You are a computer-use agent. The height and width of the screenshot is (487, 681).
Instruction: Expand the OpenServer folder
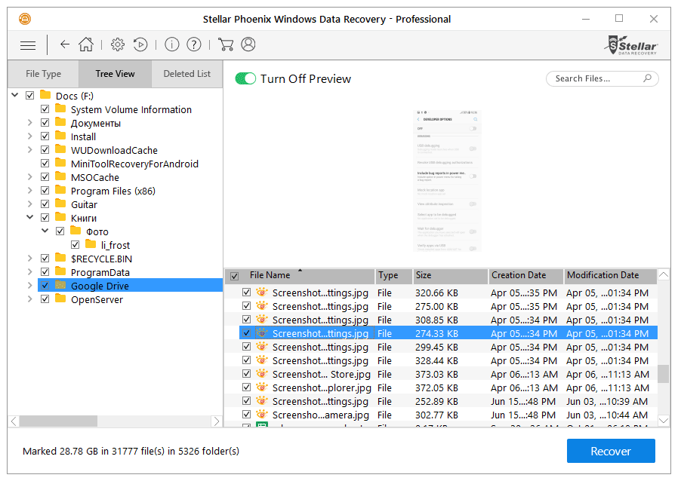[x=30, y=299]
